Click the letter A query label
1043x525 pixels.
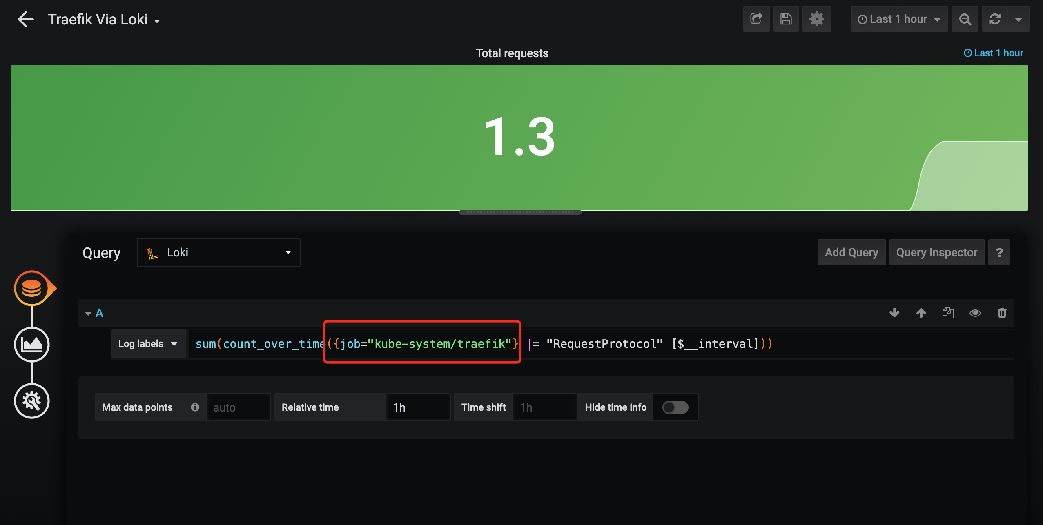[99, 313]
